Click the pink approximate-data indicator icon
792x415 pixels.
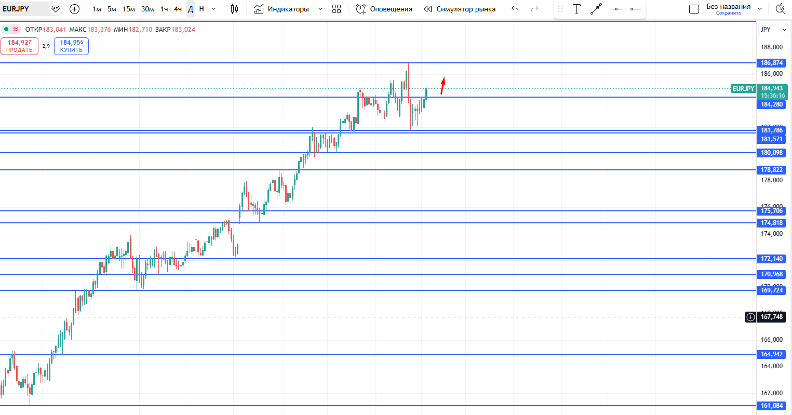(x=16, y=30)
